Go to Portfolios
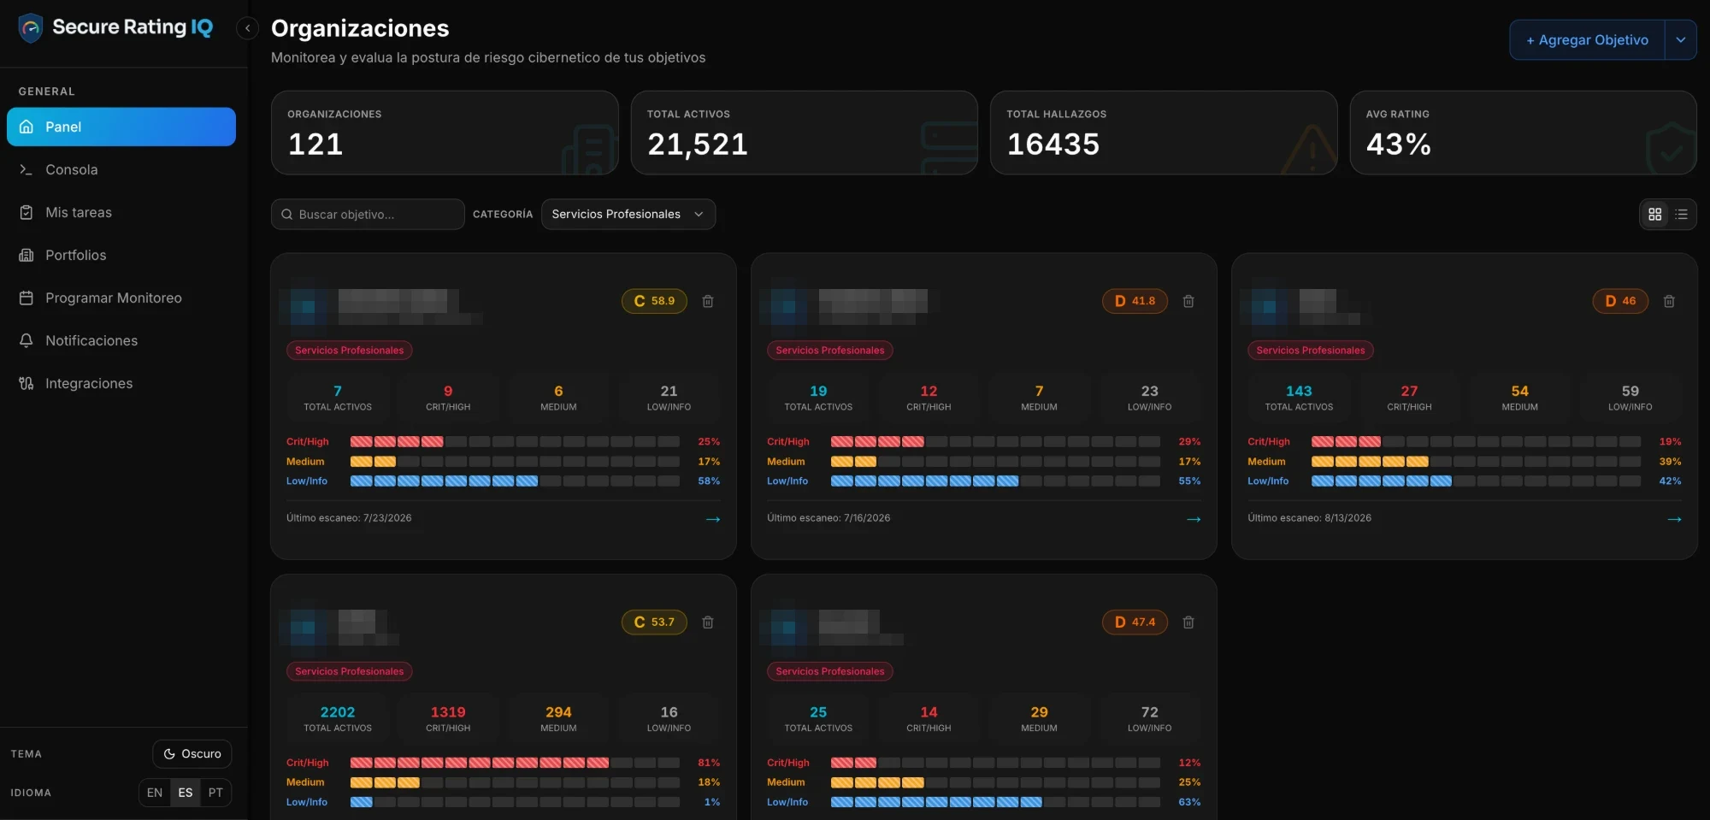Viewport: 1710px width, 820px height. (x=121, y=255)
